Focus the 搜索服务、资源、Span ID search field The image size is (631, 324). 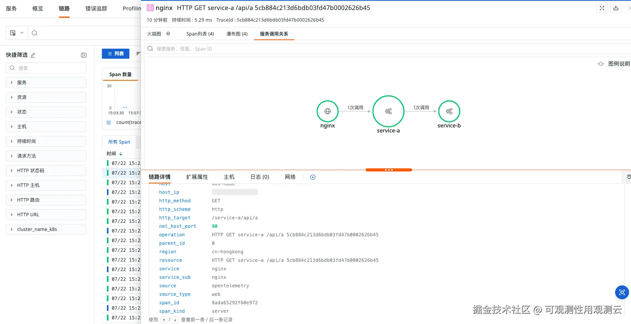pyautogui.click(x=388, y=49)
